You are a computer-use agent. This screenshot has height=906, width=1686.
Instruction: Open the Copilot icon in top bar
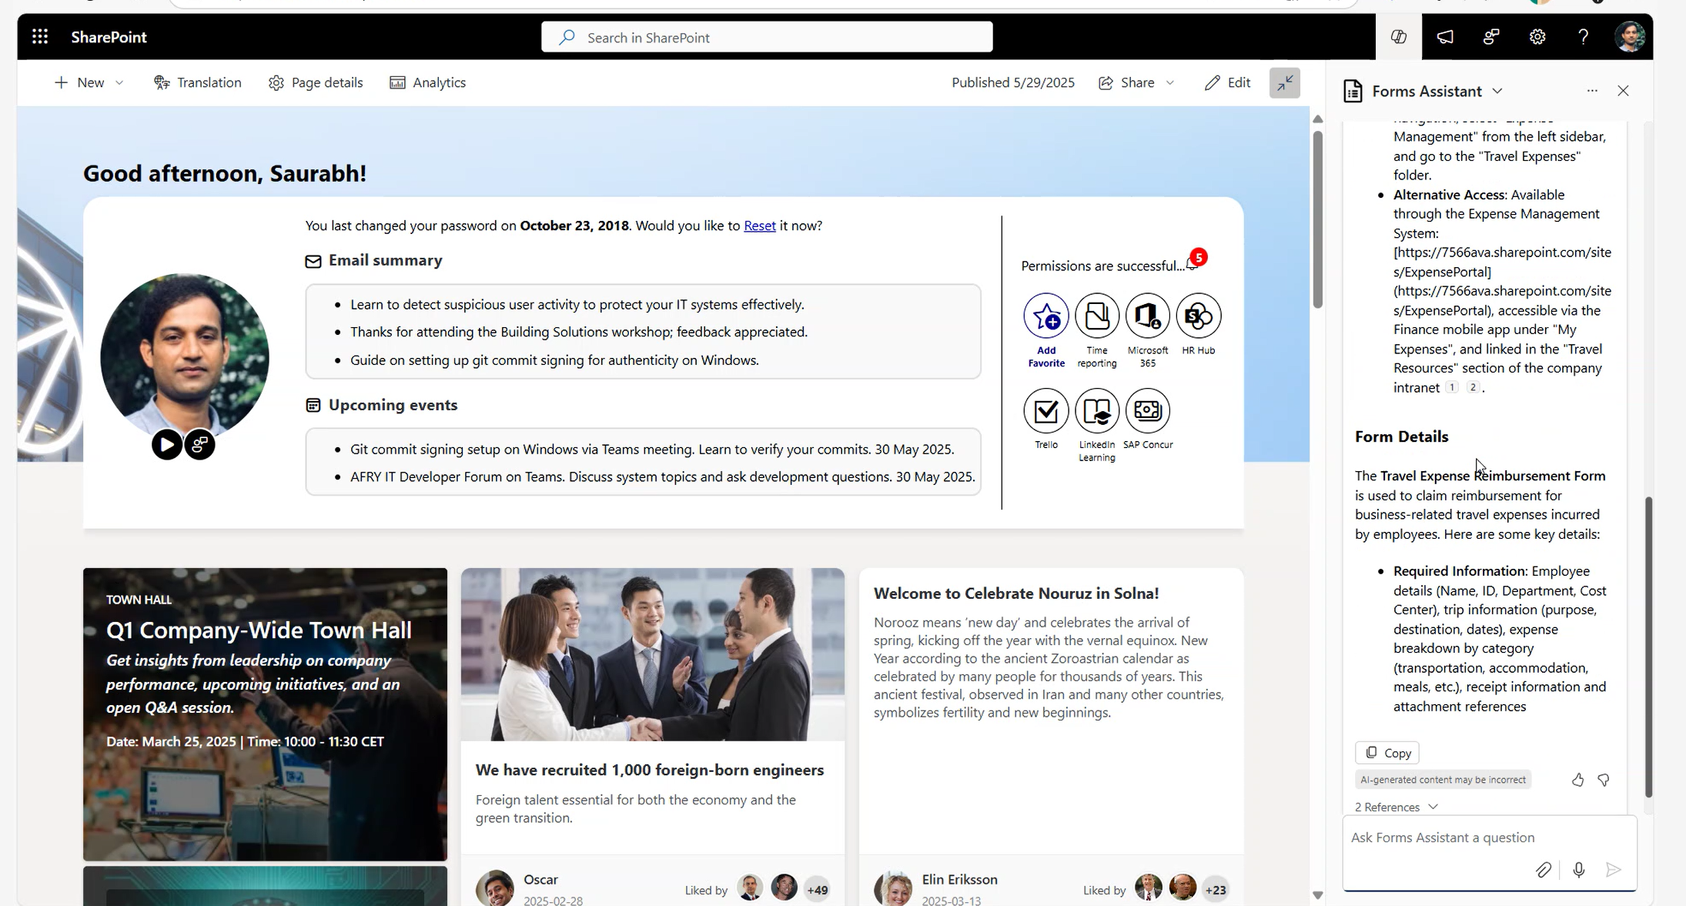(1398, 37)
